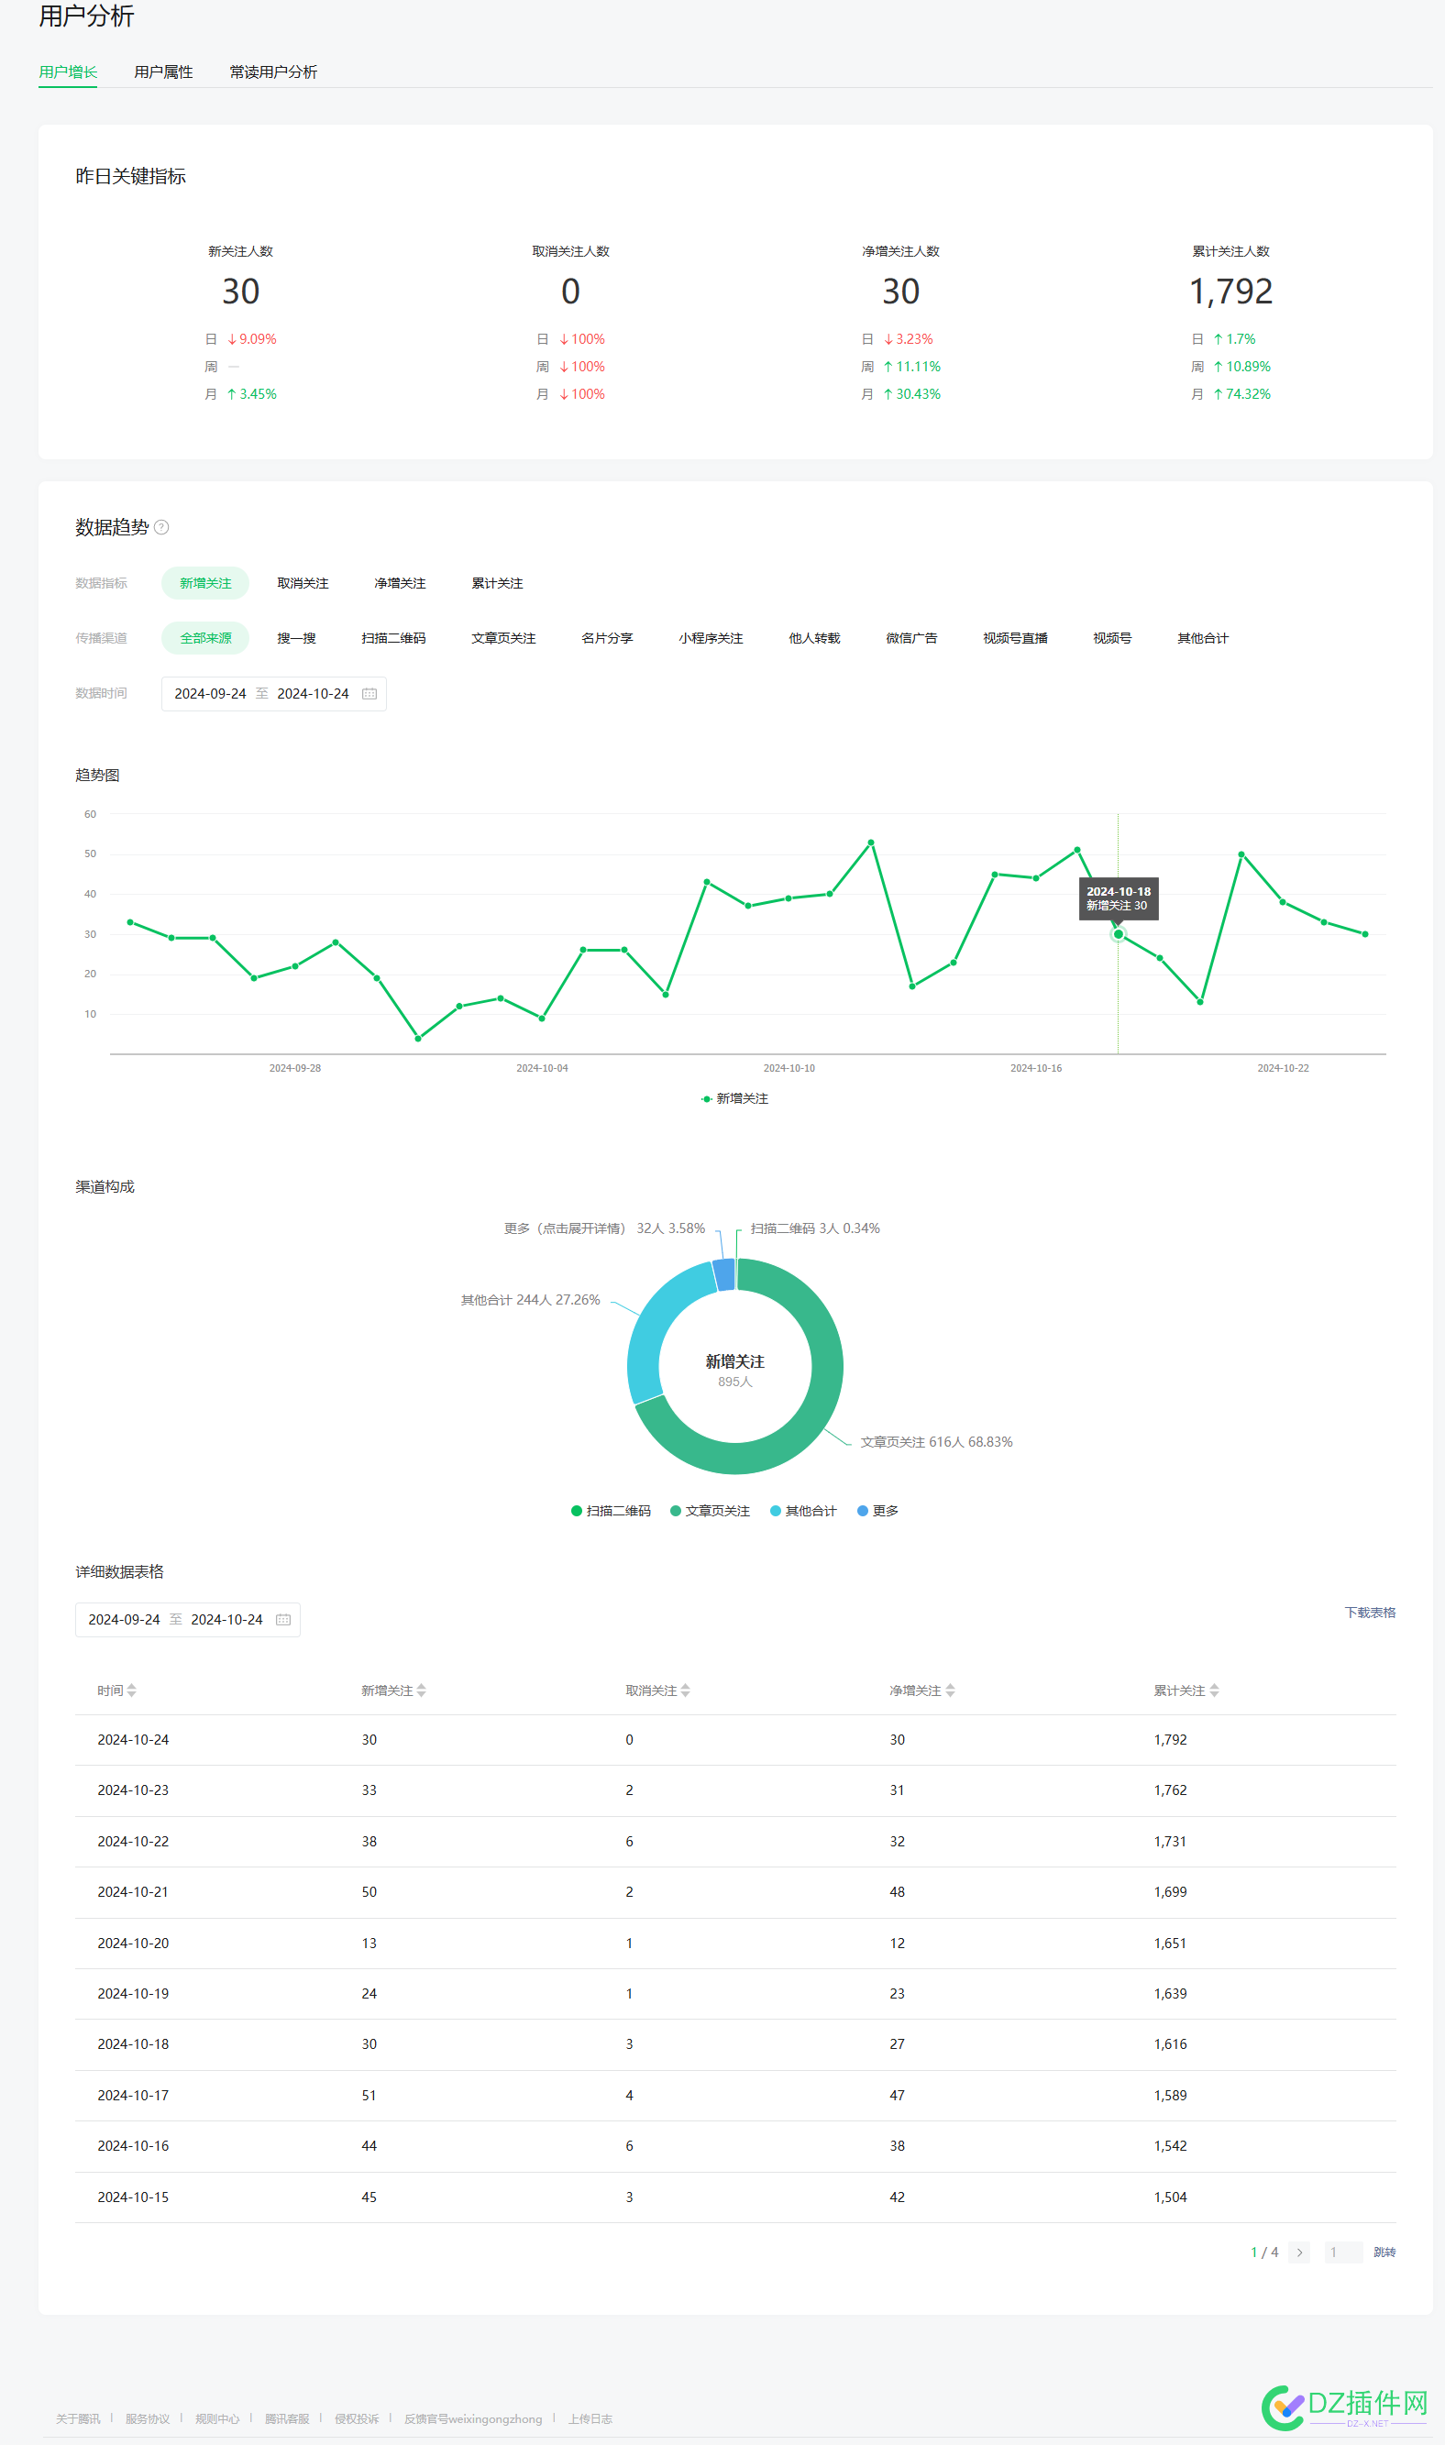The width and height of the screenshot is (1445, 2445).
Task: Choose 其他合计 channel filter
Action: [1204, 637]
